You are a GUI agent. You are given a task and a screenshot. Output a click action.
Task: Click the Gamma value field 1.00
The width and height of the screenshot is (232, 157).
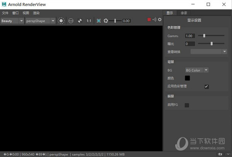click(x=190, y=36)
